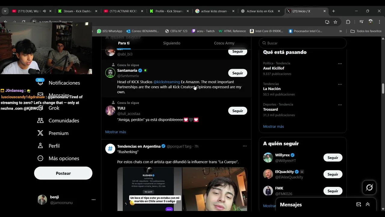This screenshot has width=385, height=217.
Task: Open the Más opciones circle icon
Action: point(40,158)
